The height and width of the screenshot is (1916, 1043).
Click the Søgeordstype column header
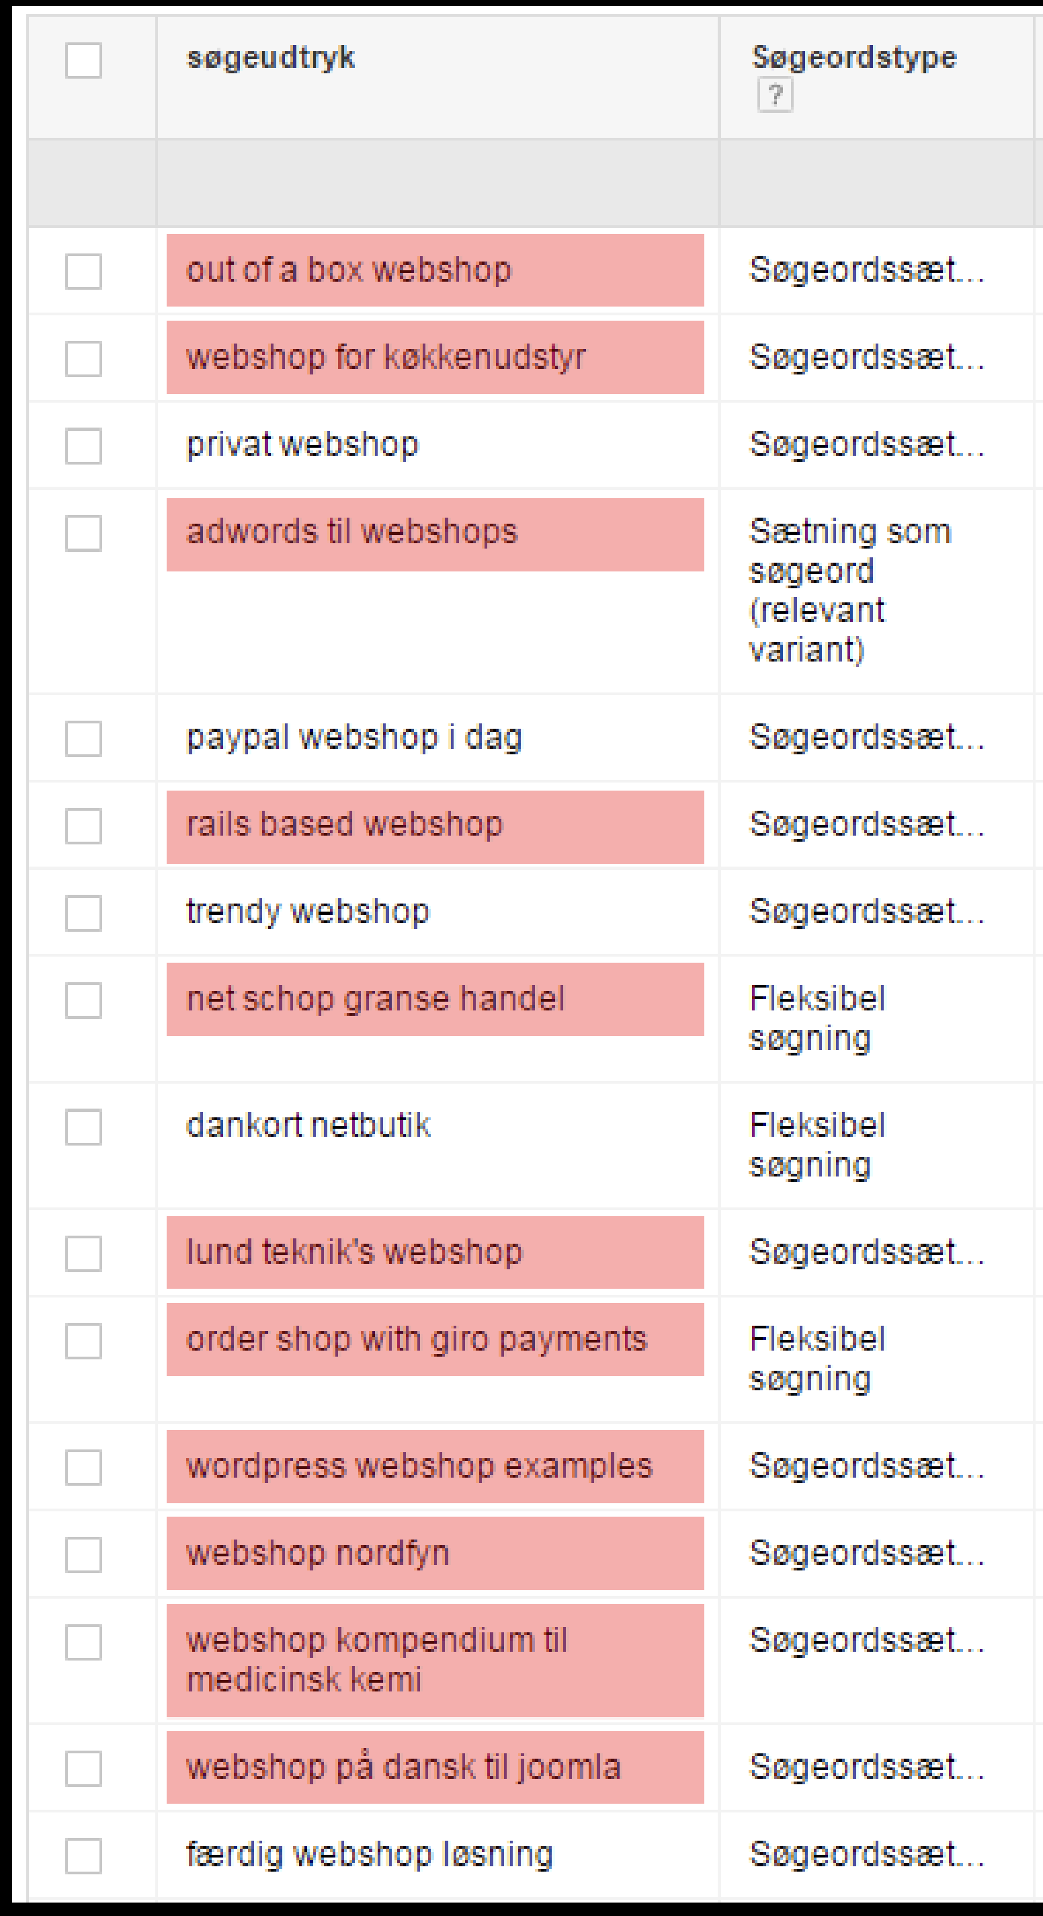pyautogui.click(x=853, y=58)
